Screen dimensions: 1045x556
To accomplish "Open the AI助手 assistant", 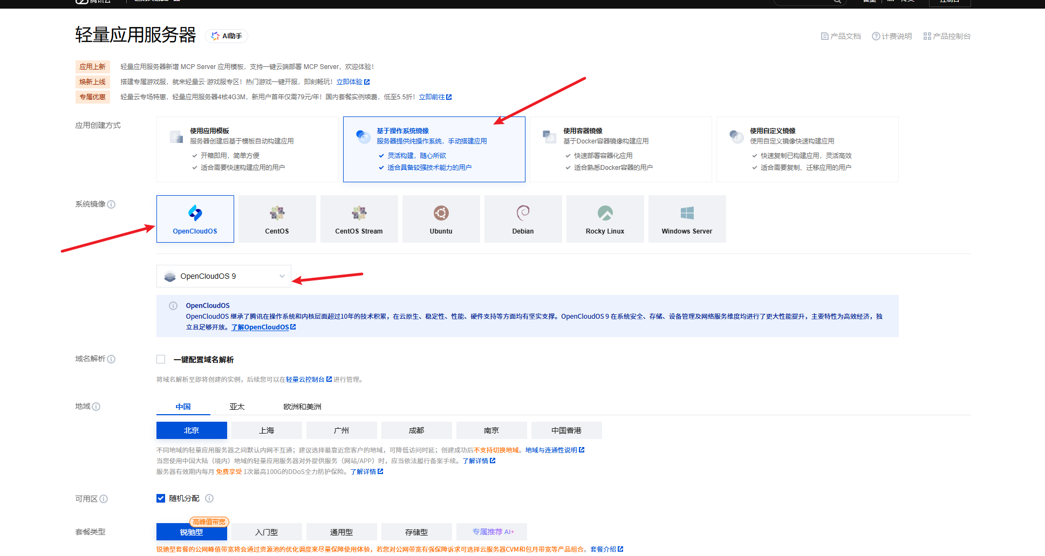I will tap(226, 36).
